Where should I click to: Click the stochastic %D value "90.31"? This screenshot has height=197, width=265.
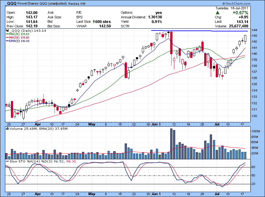pyautogui.click(x=71, y=162)
